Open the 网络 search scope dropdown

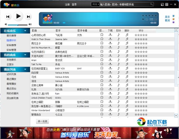tap(96, 4)
